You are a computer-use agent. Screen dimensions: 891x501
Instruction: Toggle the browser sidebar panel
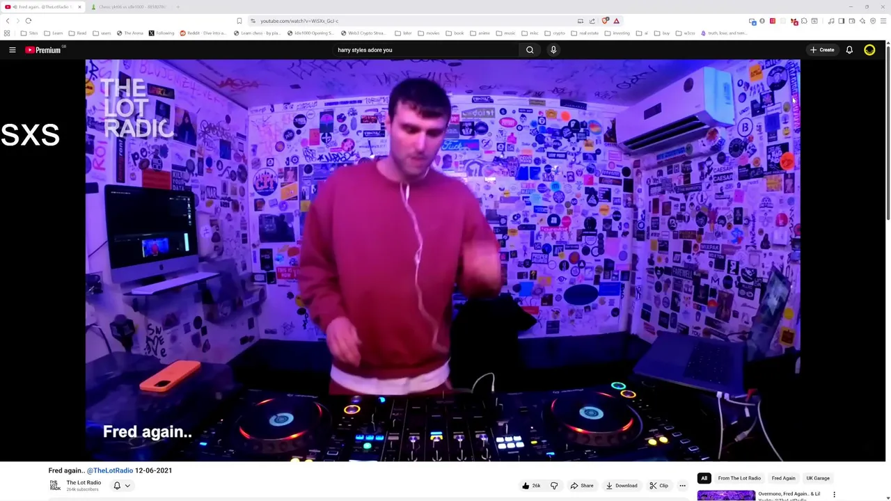(841, 21)
